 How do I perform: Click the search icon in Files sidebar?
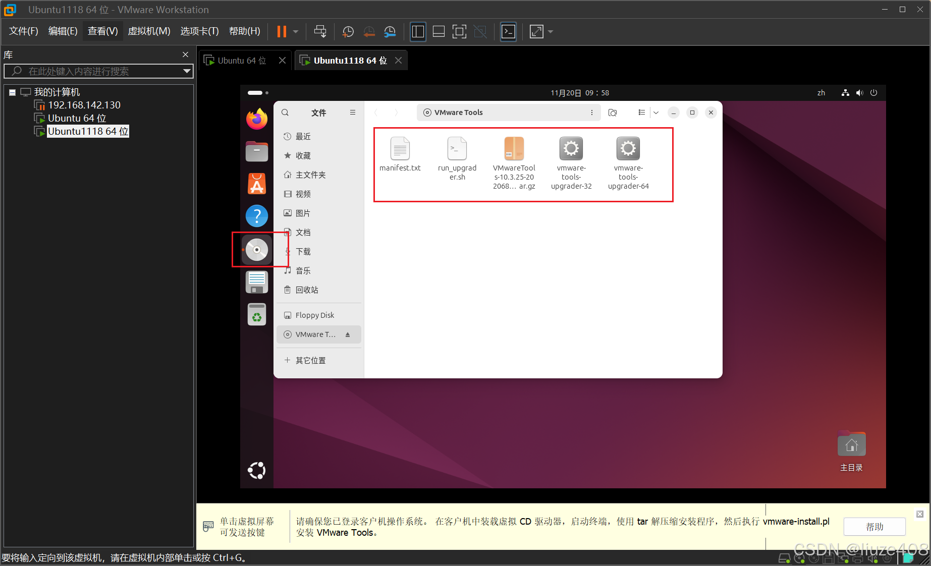tap(285, 112)
